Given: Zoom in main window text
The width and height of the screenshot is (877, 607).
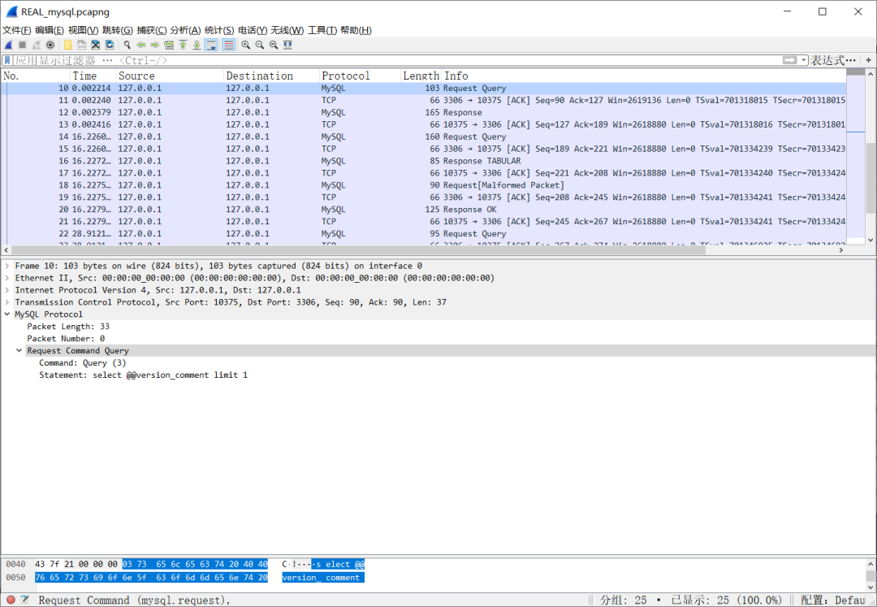Looking at the screenshot, I should (245, 46).
